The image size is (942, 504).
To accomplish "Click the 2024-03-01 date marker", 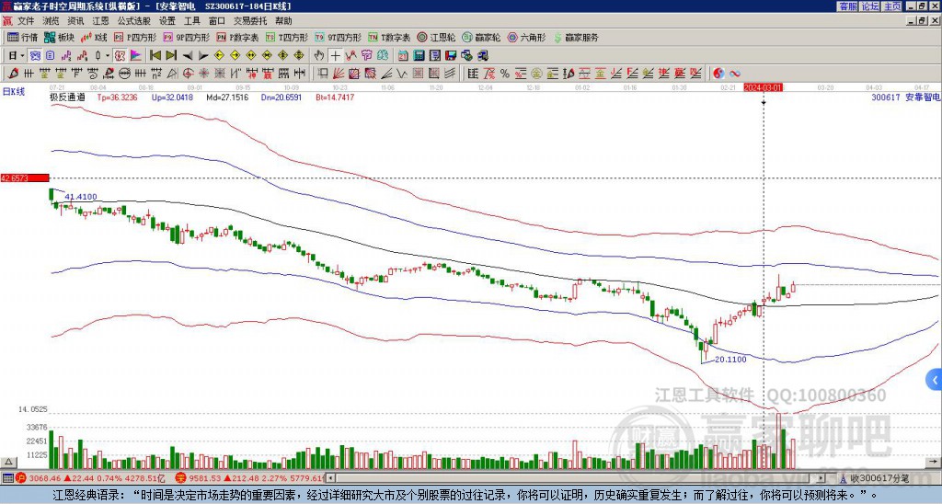I will tap(764, 87).
